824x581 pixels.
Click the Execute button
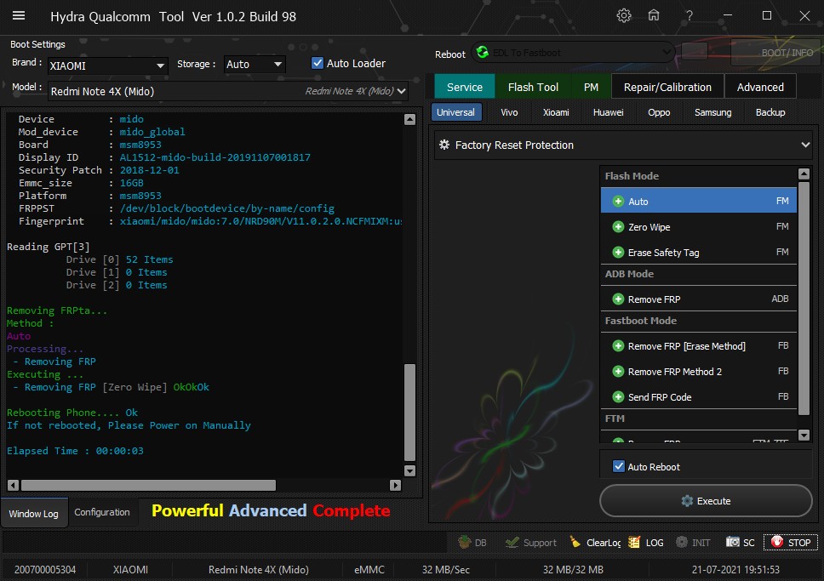coord(706,501)
